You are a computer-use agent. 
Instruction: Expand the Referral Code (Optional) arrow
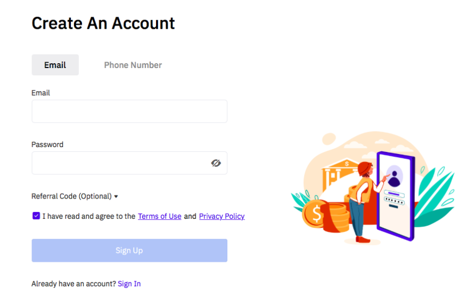coord(116,197)
